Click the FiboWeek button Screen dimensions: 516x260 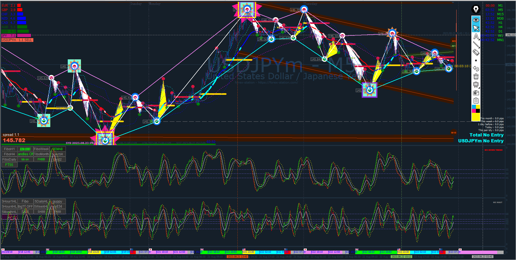tap(41, 149)
